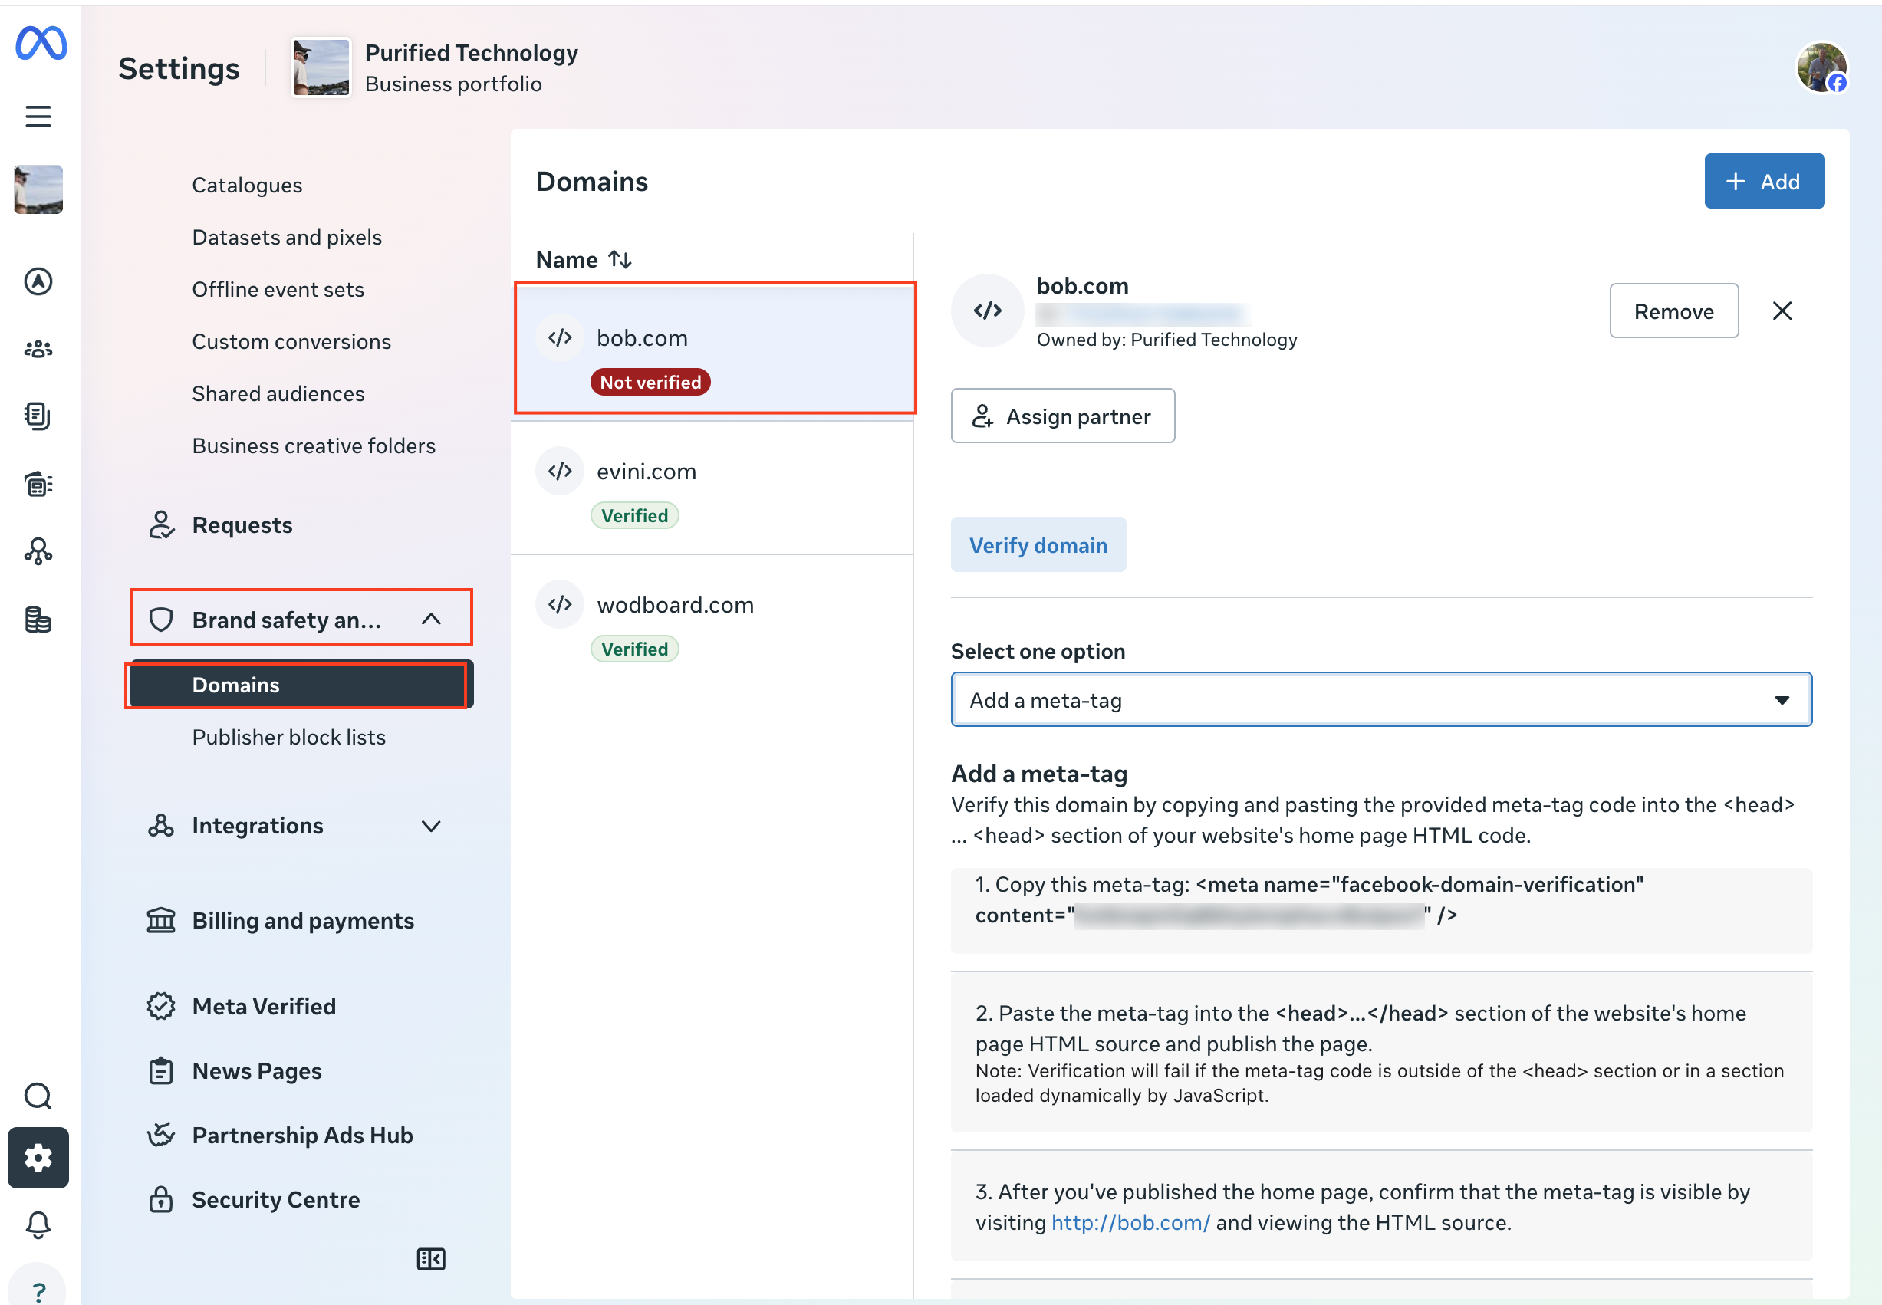This screenshot has height=1305, width=1882.
Task: Click the Verified badge under evini.com
Action: point(635,516)
